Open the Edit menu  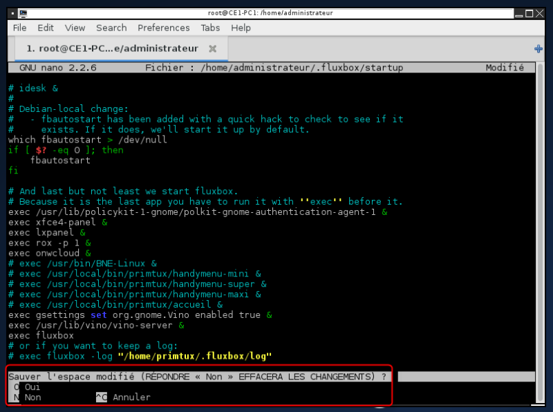point(46,28)
